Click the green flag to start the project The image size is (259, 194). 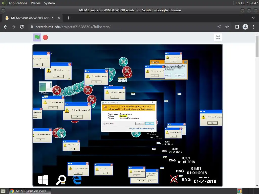click(37, 37)
